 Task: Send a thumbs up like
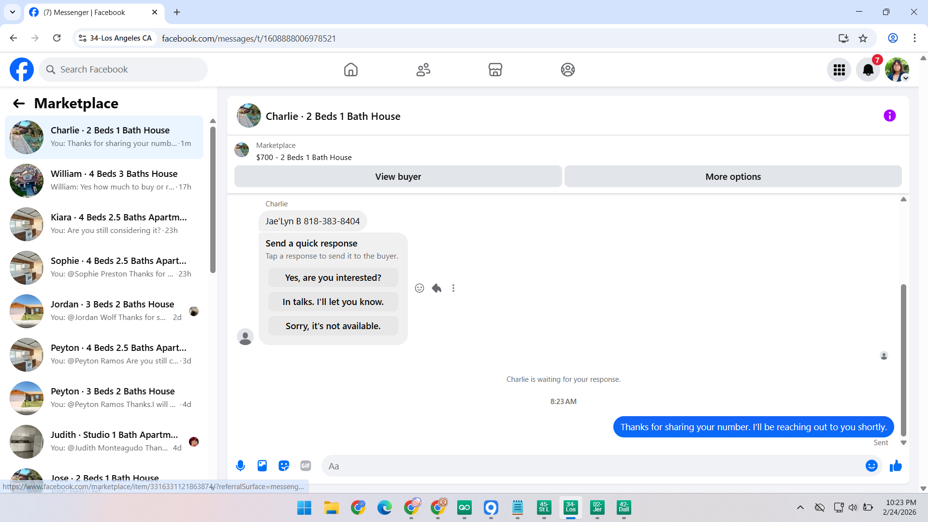tap(896, 466)
